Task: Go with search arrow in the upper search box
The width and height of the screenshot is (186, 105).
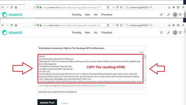Action: click(x=150, y=7)
